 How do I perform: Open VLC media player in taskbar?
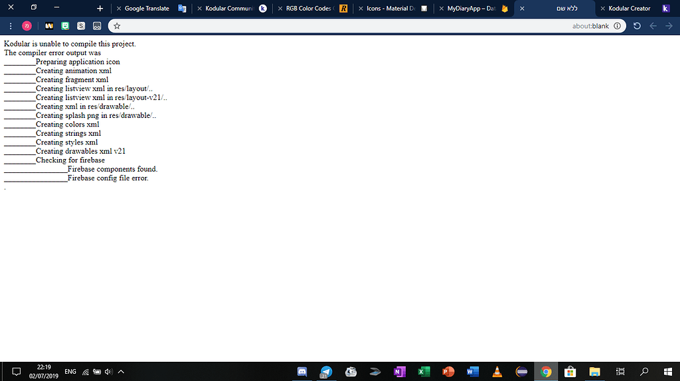click(x=497, y=372)
